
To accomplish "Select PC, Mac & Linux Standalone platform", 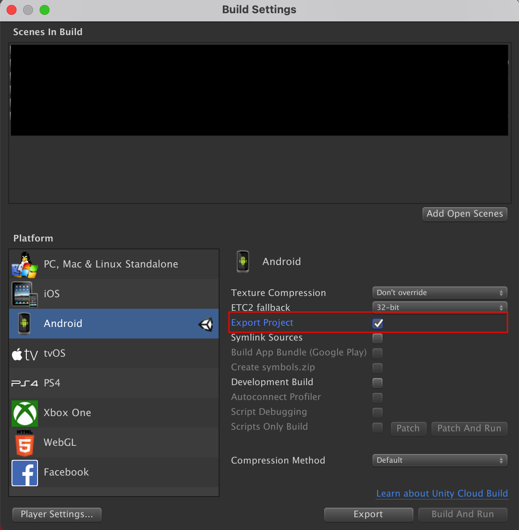I will coord(114,264).
